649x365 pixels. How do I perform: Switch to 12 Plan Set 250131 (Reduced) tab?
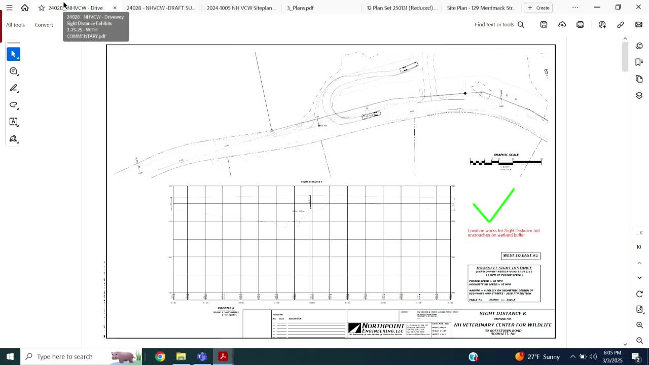(401, 8)
